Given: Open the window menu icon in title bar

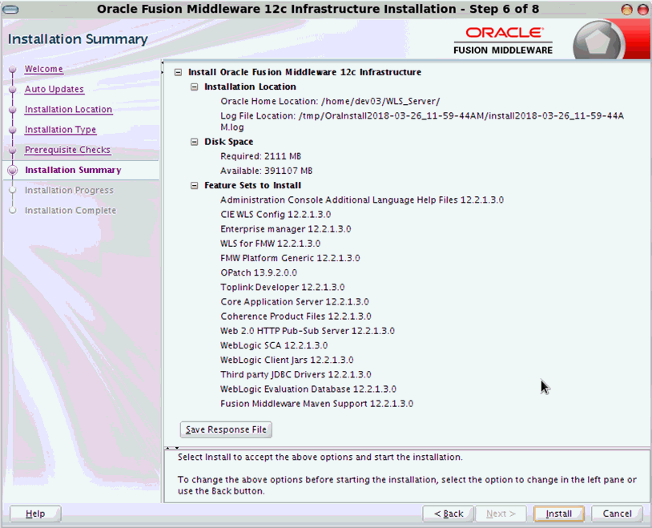Looking at the screenshot, I should 10,9.
